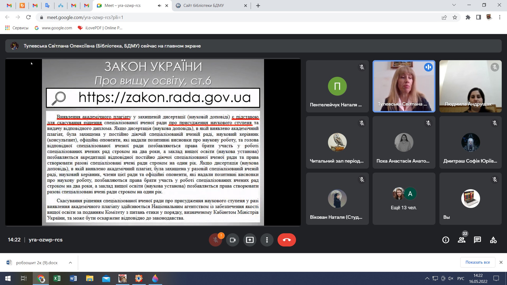
Task: Open the chat with everyone panel
Action: [x=477, y=240]
